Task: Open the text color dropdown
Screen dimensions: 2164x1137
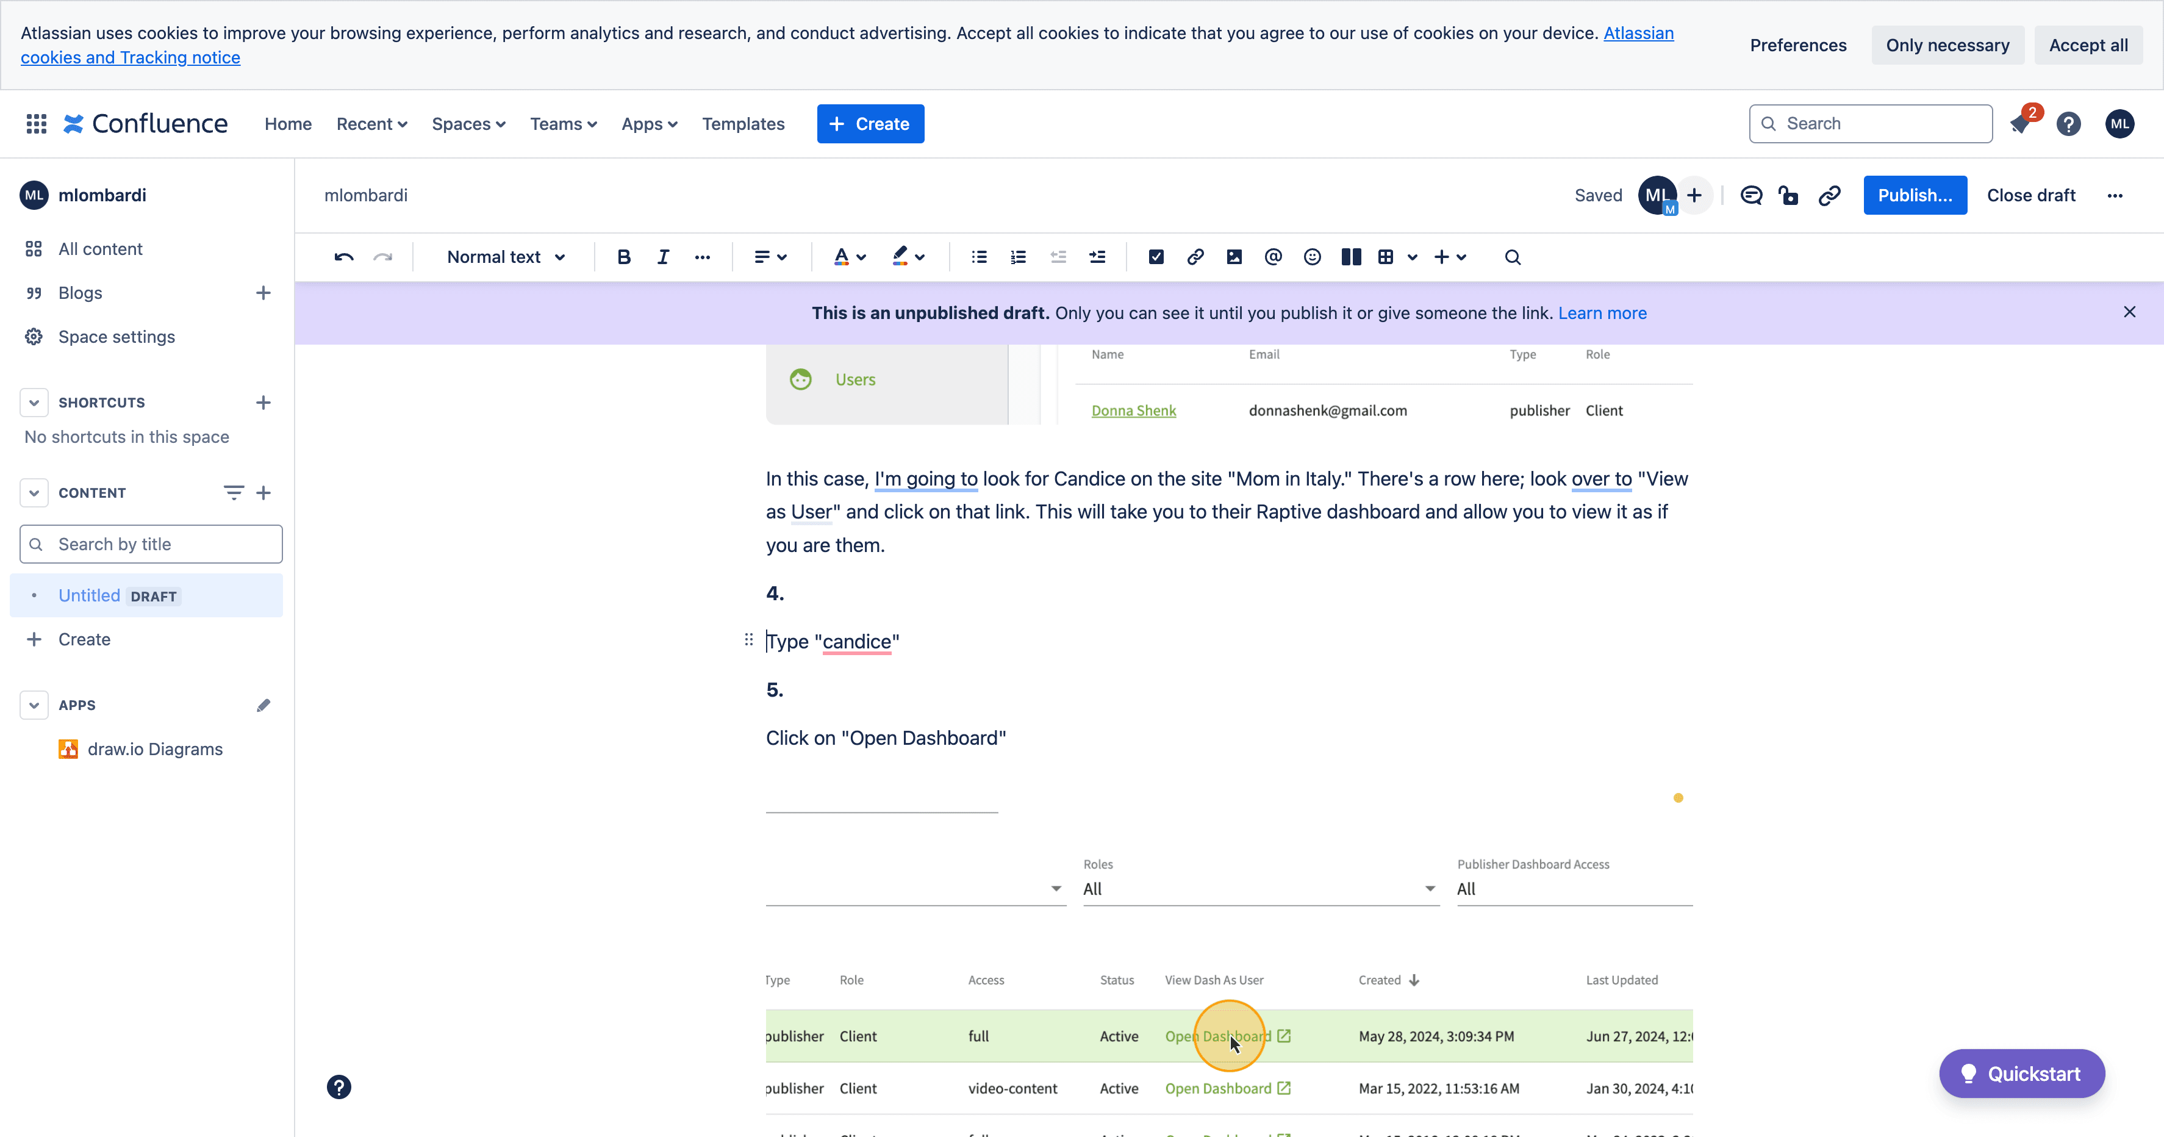Action: click(849, 257)
